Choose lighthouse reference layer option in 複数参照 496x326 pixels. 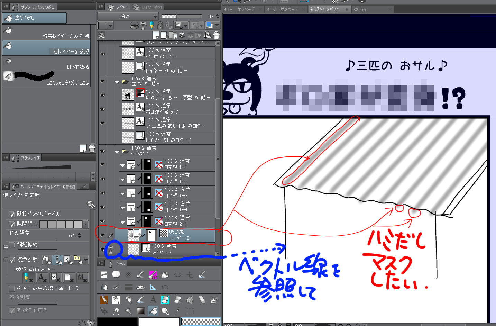coord(57,260)
